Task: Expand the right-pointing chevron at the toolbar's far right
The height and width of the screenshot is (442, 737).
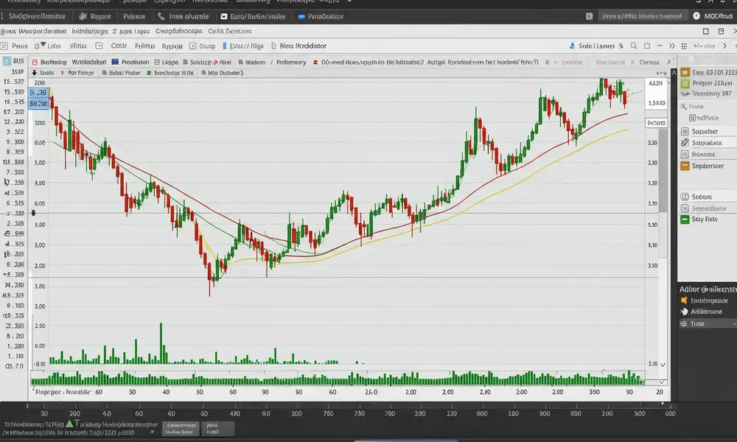Action: 724,46
